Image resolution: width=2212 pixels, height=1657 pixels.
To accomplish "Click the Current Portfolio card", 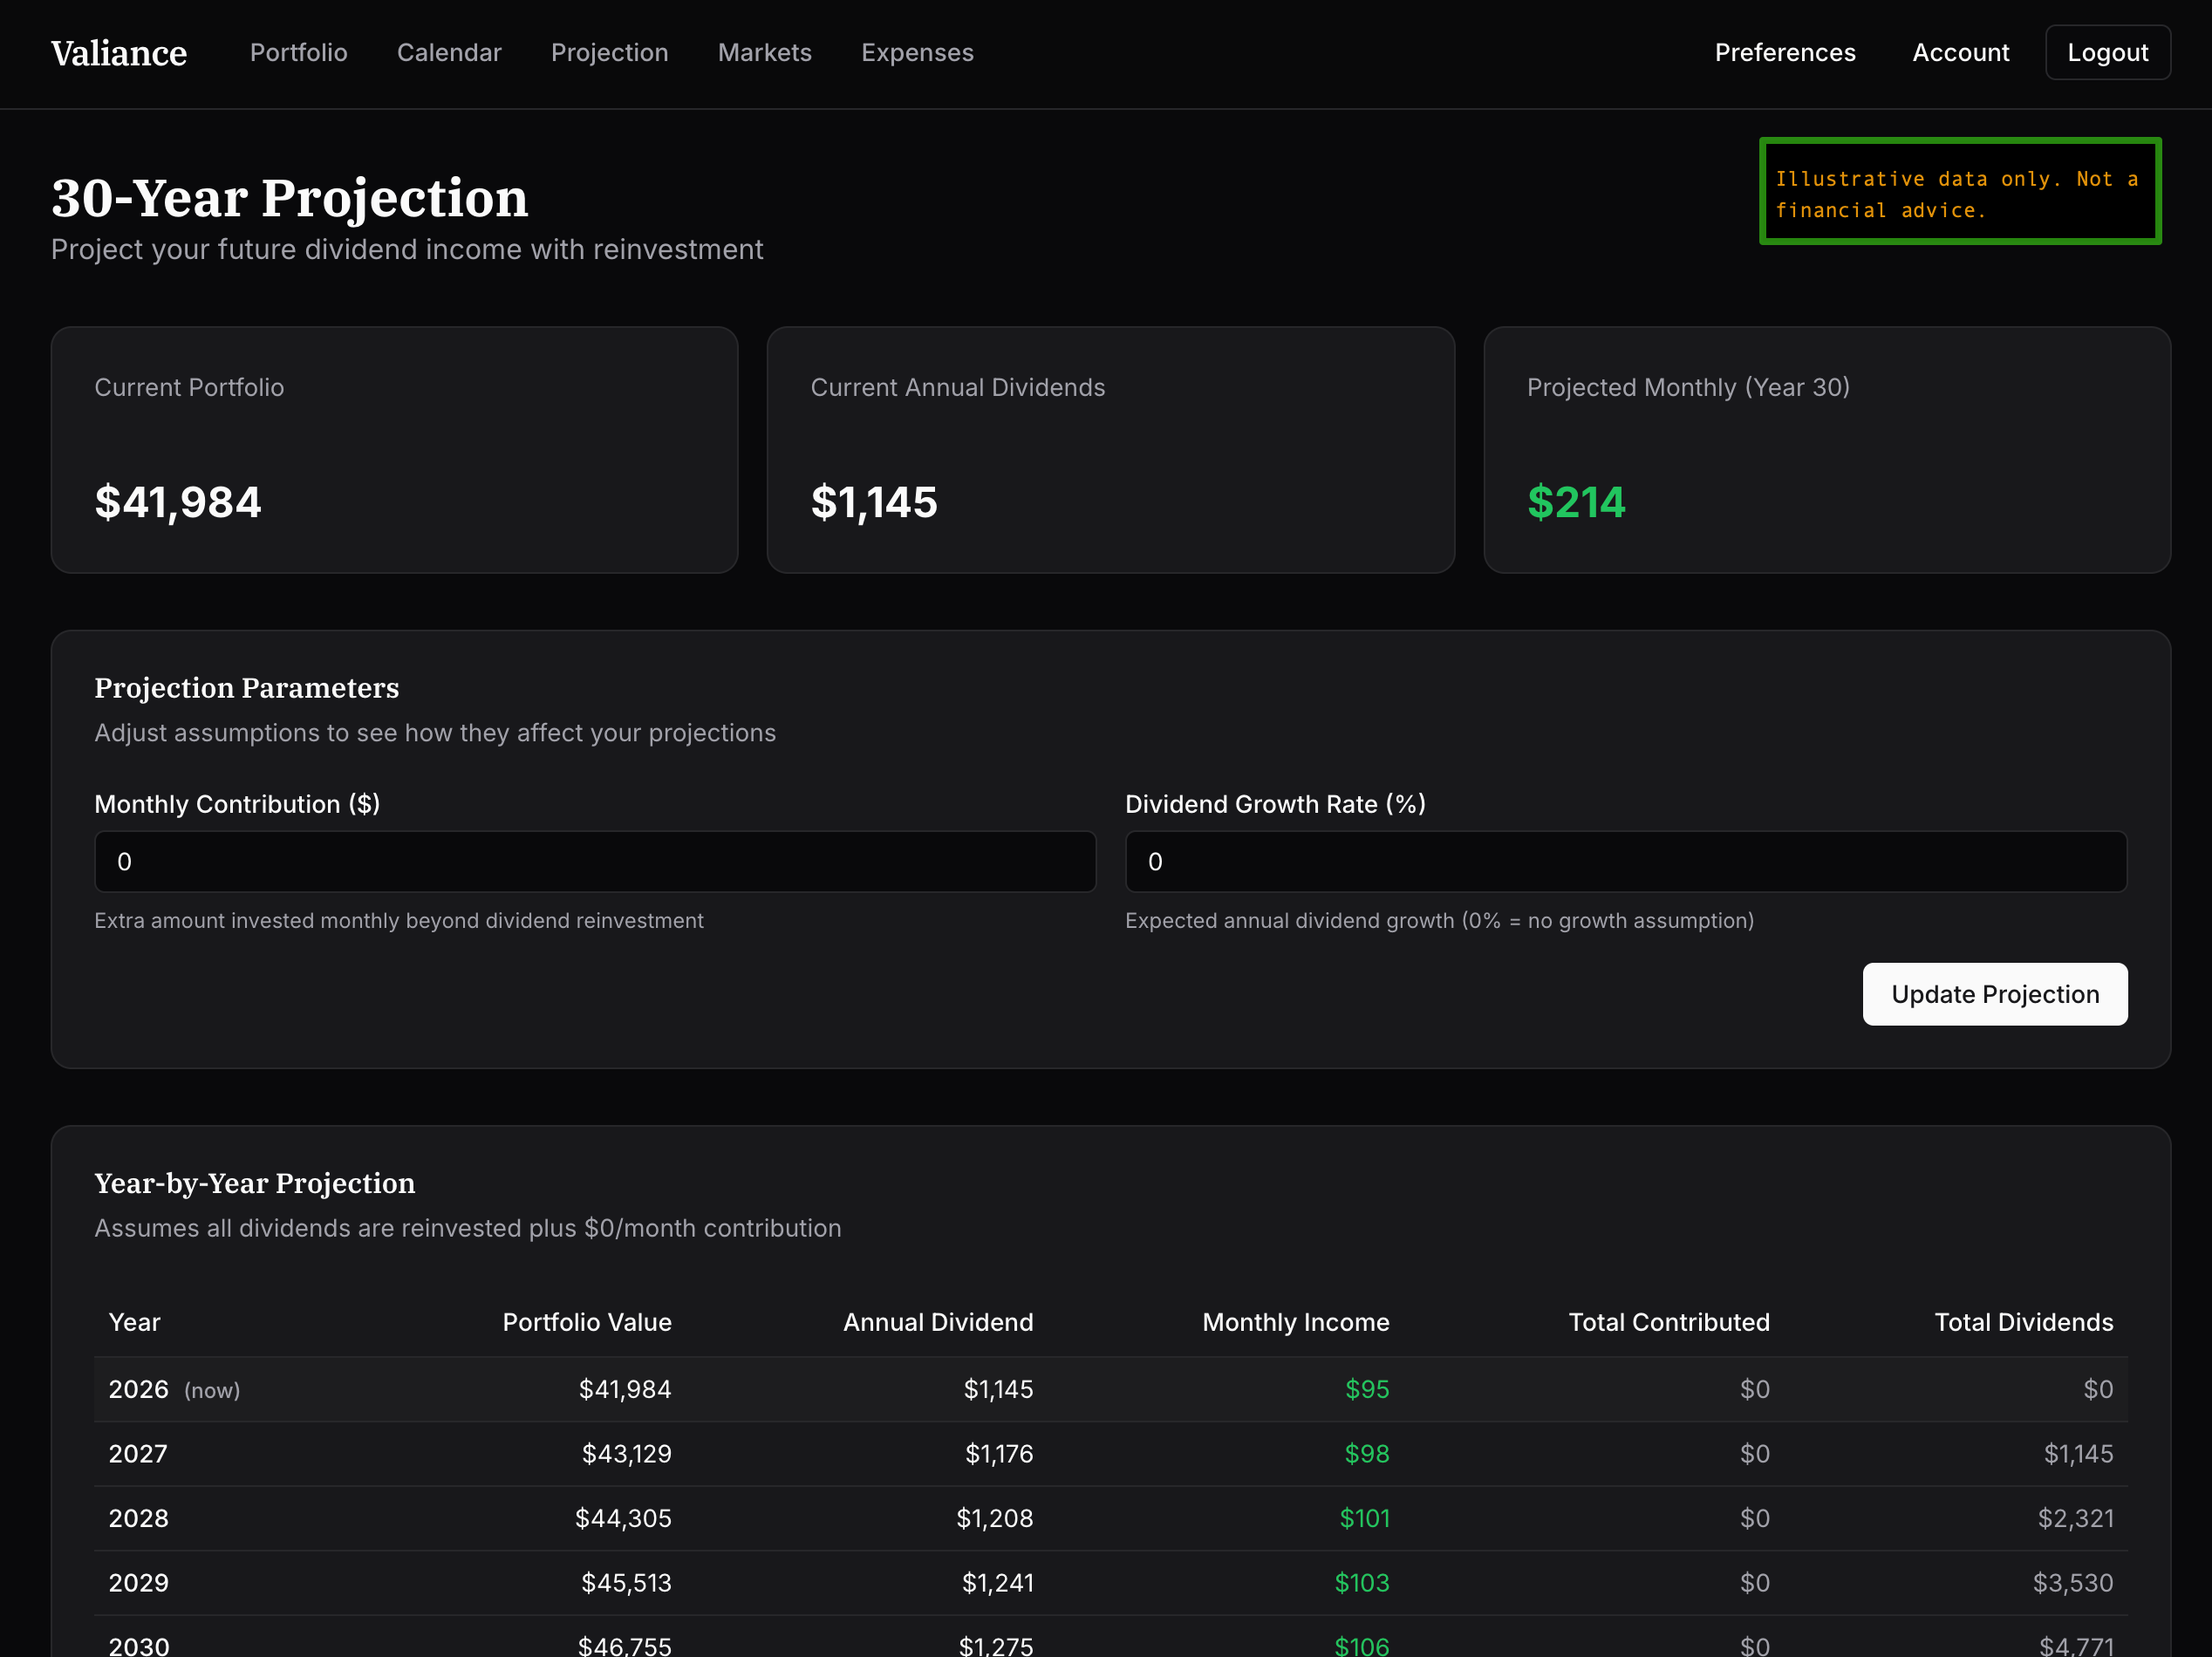I will pyautogui.click(x=394, y=450).
